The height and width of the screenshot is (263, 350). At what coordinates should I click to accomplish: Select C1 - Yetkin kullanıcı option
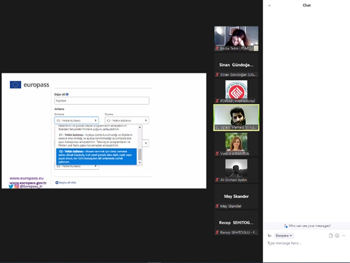tap(96, 140)
